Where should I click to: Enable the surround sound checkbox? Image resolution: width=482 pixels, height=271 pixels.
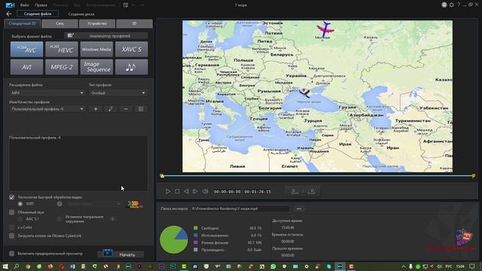pyautogui.click(x=12, y=212)
